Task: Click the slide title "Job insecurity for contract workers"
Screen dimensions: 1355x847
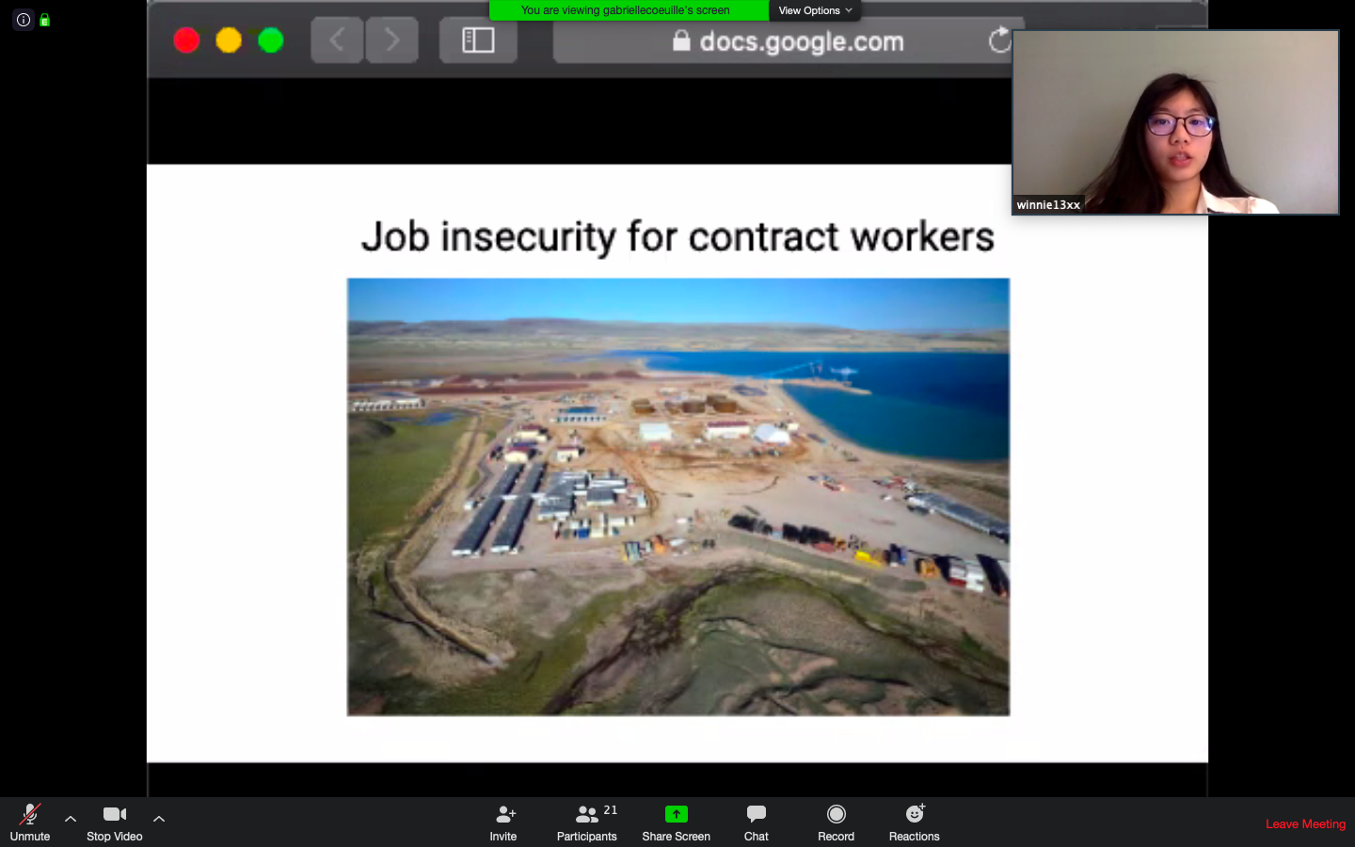Action: click(x=677, y=237)
